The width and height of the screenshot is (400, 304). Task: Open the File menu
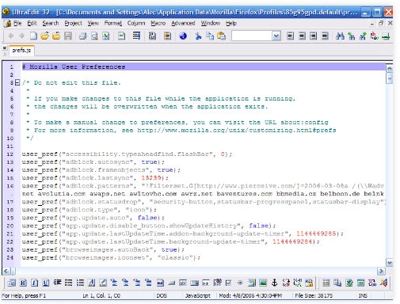17,23
